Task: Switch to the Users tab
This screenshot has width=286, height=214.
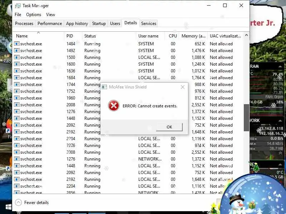Action: point(115,24)
